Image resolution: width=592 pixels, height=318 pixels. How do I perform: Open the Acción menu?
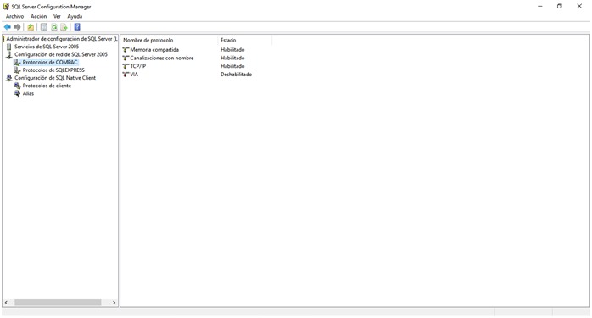pyautogui.click(x=38, y=17)
